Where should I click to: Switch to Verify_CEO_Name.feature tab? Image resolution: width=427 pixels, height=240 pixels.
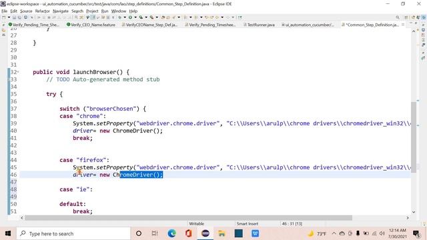click(x=91, y=25)
